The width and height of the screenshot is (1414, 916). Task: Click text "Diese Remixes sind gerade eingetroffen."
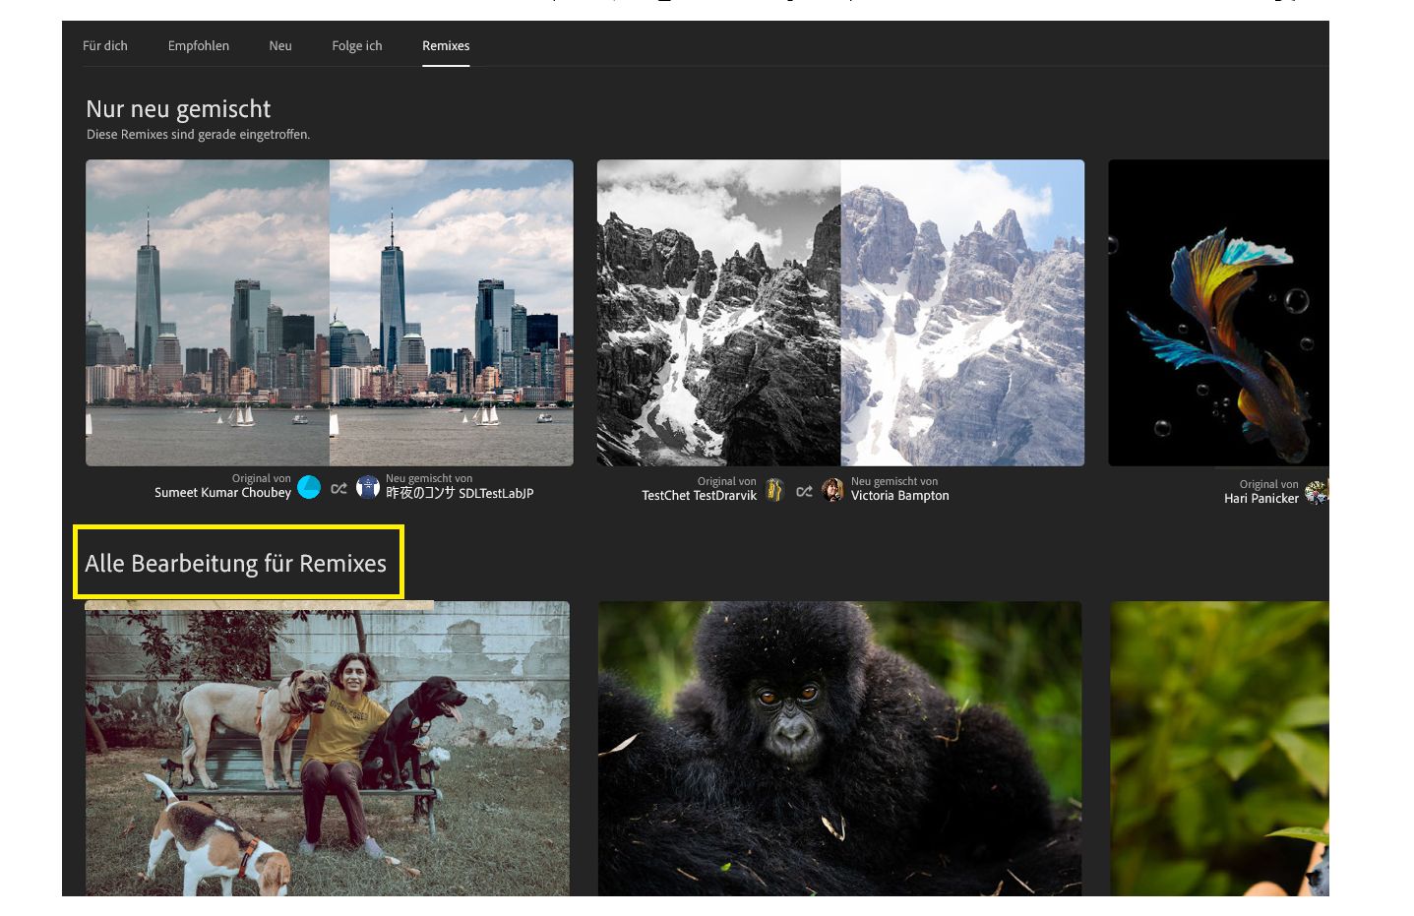coord(199,135)
